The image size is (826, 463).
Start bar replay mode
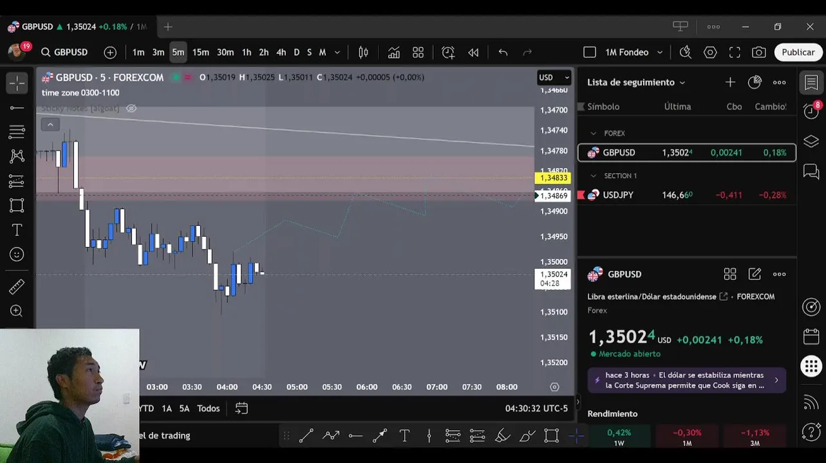(x=473, y=52)
